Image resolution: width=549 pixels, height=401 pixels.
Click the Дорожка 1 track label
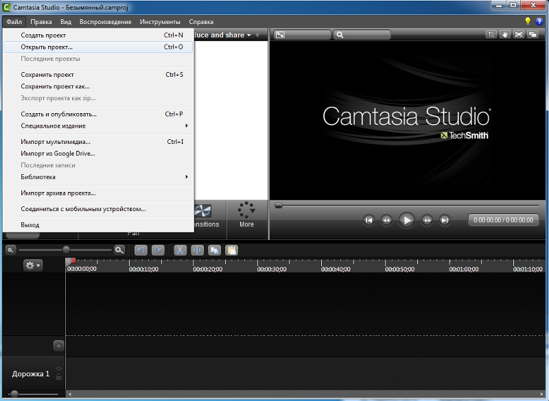(31, 374)
